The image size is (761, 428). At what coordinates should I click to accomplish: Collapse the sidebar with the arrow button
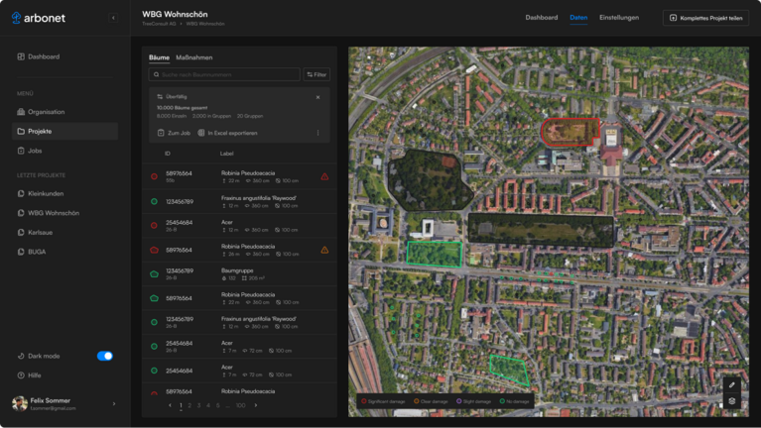[113, 18]
